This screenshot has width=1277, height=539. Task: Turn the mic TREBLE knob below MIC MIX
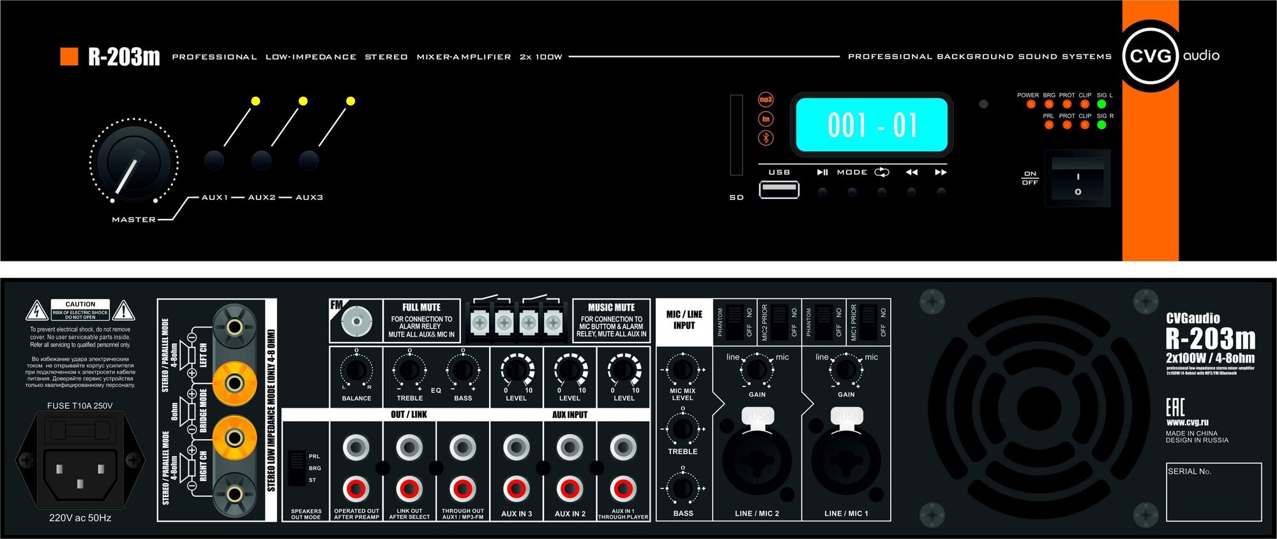click(683, 429)
